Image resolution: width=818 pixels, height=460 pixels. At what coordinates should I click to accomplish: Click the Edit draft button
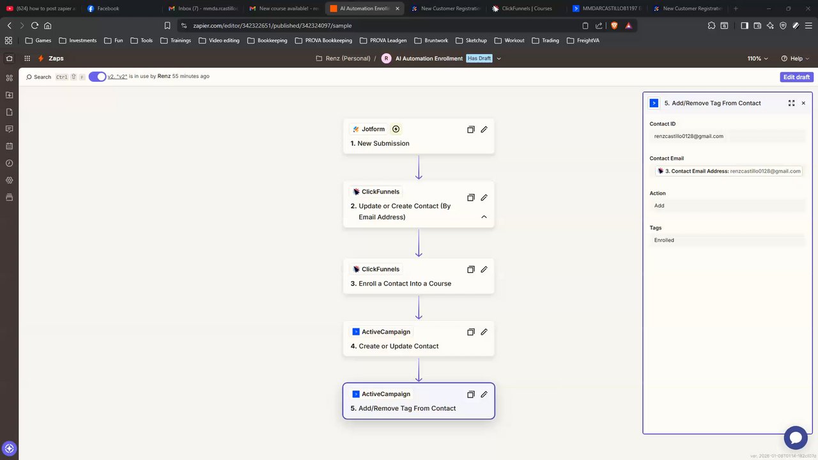797,77
